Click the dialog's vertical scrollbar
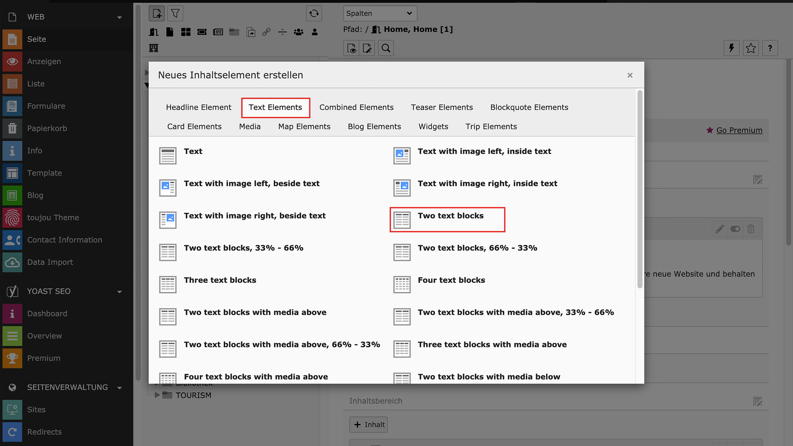This screenshot has width=793, height=446. [x=640, y=190]
